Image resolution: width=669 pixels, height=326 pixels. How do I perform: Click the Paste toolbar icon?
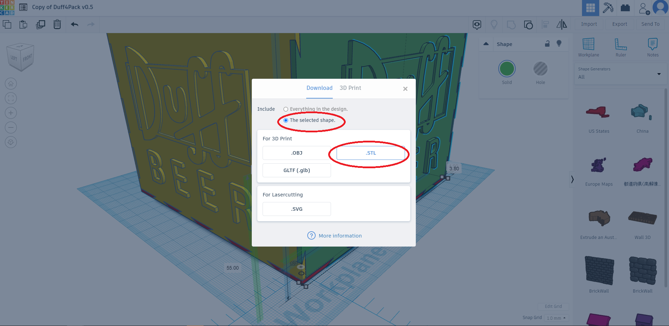click(23, 24)
